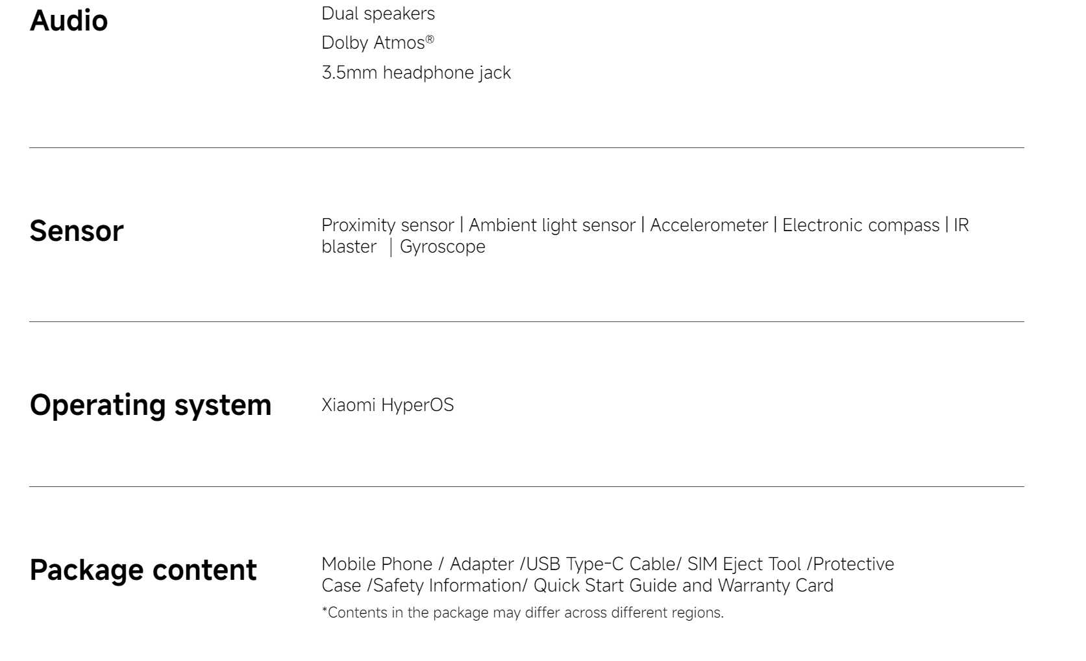1086x661 pixels.
Task: Select the Electronic compass text
Action: (860, 225)
